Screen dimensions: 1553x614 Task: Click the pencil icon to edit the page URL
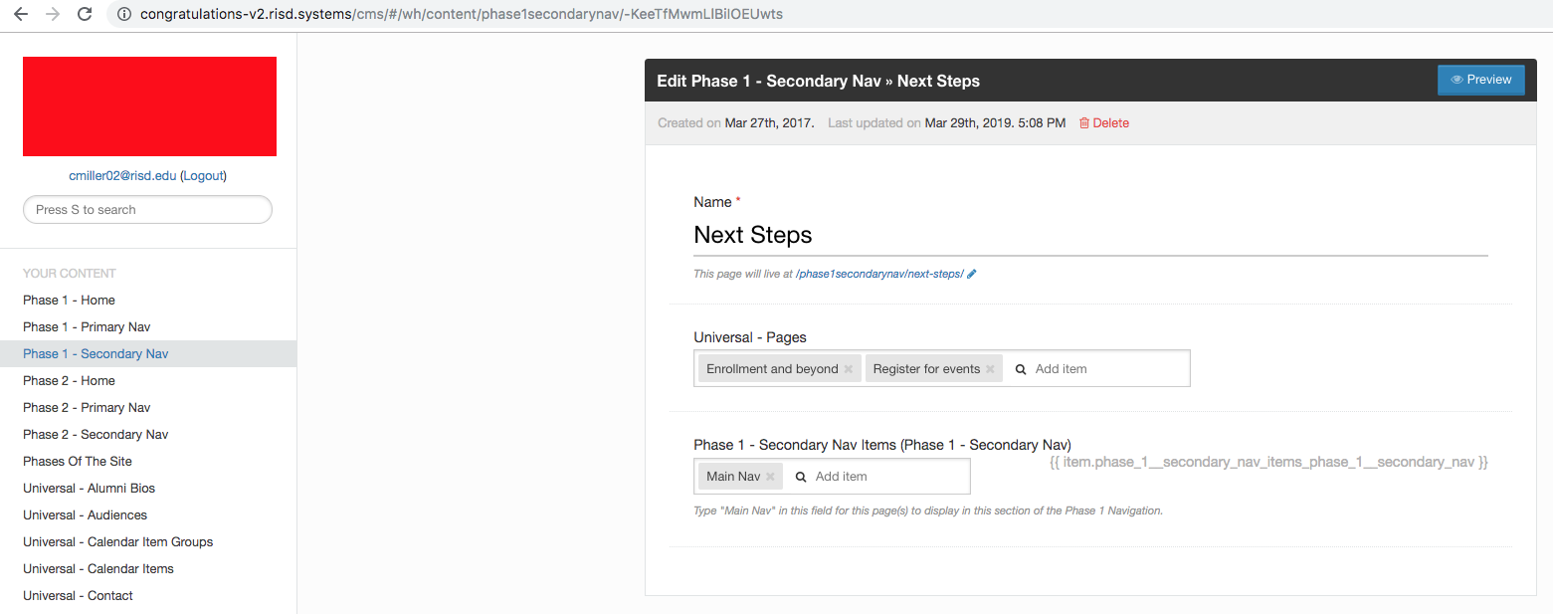point(972,273)
